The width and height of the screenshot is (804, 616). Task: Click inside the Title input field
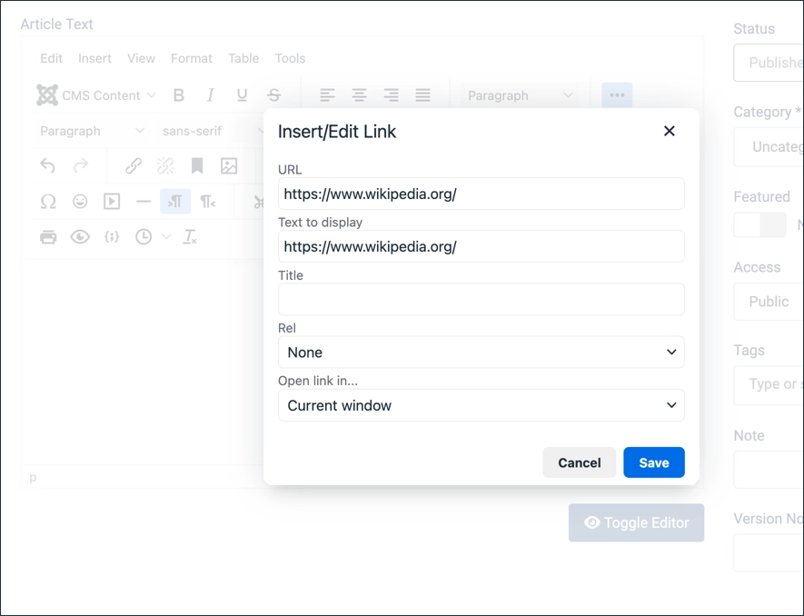click(x=481, y=299)
